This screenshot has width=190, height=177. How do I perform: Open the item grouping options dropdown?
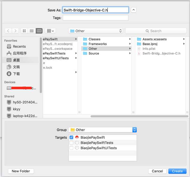click(50, 31)
